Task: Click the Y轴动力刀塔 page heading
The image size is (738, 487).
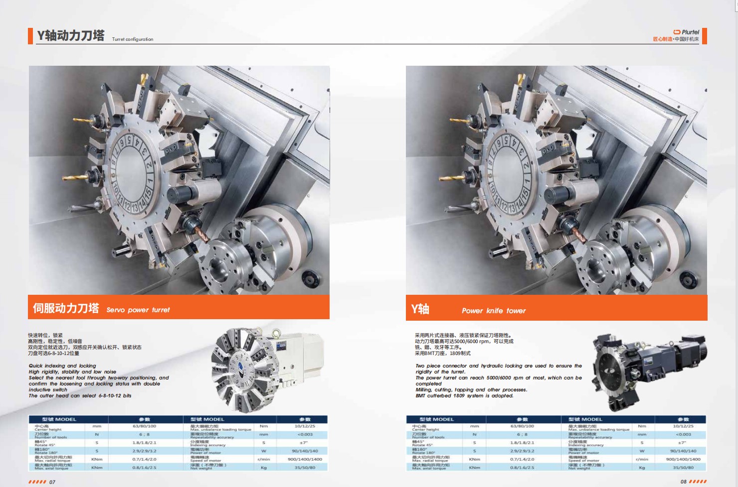Action: tap(71, 35)
